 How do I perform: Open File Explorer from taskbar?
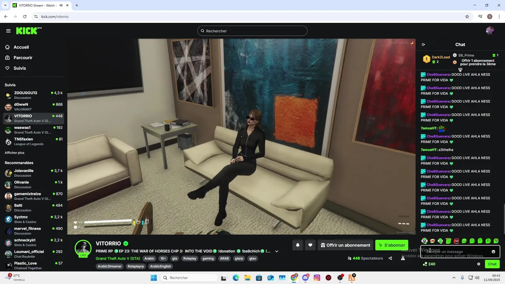247,278
